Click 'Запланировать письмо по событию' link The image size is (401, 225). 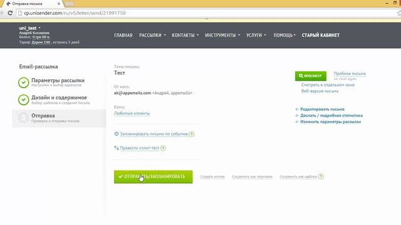(154, 134)
